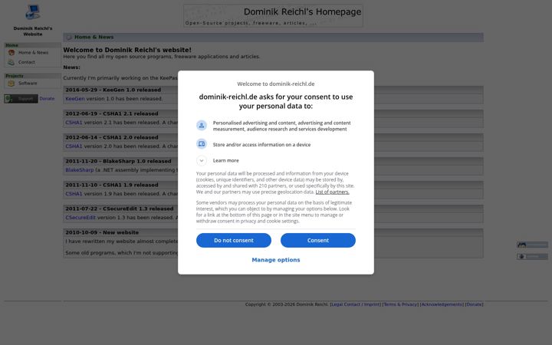Open the CSHA1 link under 2.1 released
This screenshot has height=345, width=552.
(74, 123)
